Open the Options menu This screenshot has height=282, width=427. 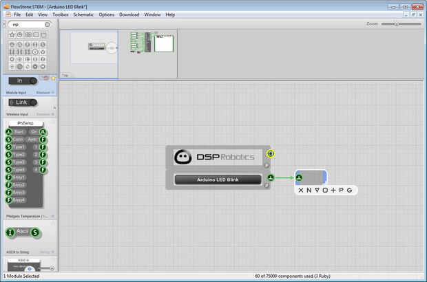point(107,14)
